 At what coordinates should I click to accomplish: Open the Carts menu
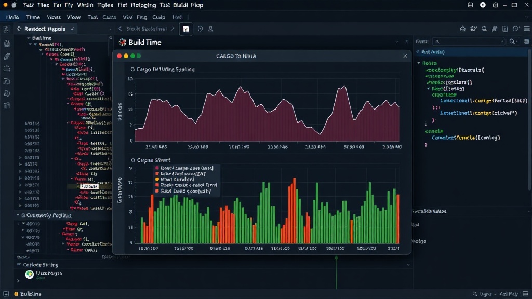click(x=109, y=17)
